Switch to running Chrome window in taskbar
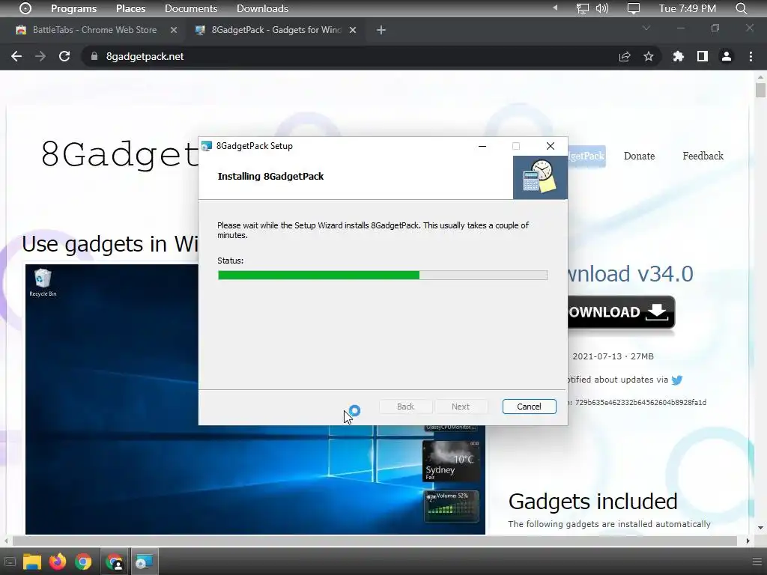Viewport: 767px width, 575px height. pos(115,562)
